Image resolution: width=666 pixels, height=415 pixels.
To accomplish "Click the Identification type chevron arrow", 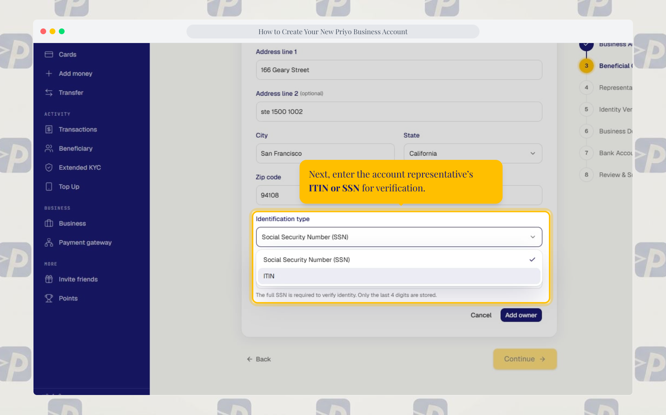I will [x=533, y=237].
